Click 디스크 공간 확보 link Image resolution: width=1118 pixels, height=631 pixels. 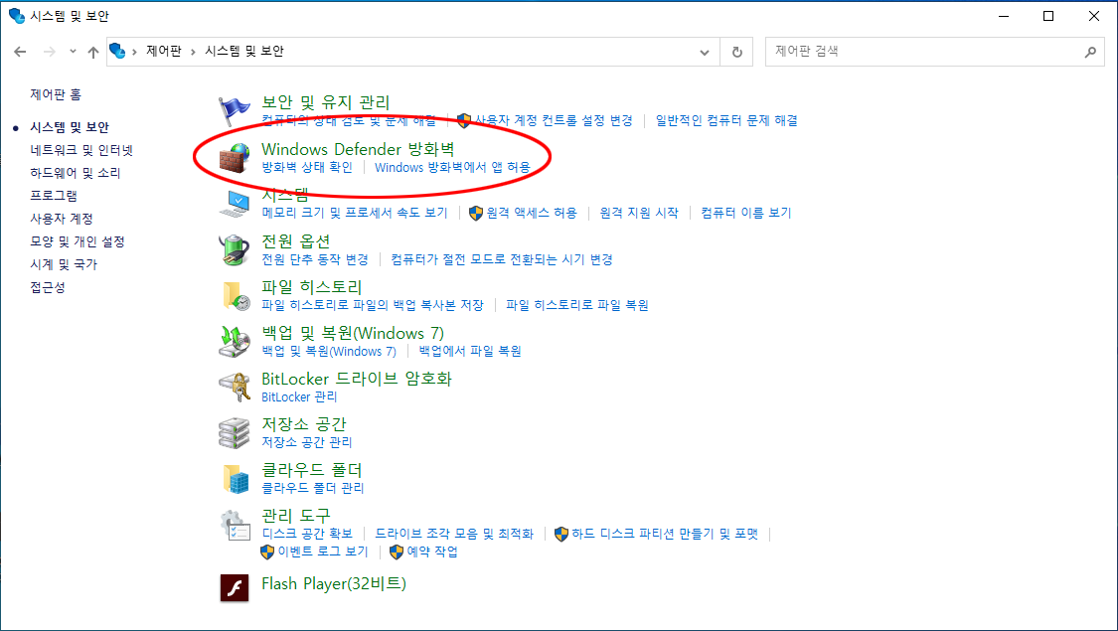point(307,534)
